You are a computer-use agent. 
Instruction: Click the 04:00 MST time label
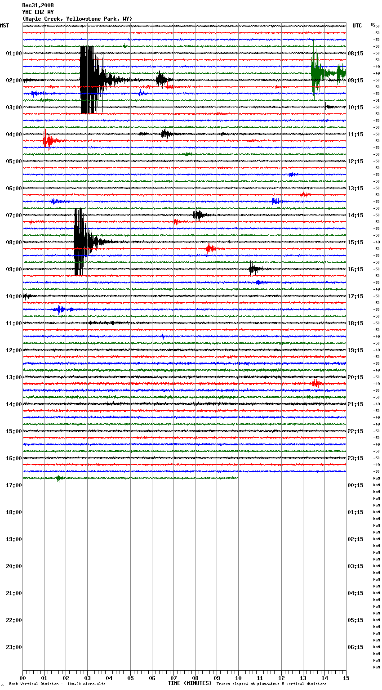click(13, 134)
